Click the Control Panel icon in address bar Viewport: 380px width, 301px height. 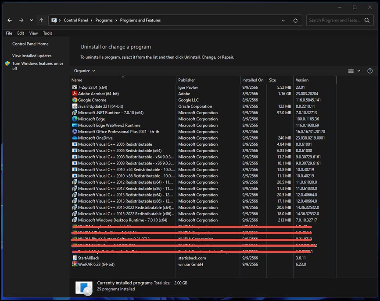(54, 20)
